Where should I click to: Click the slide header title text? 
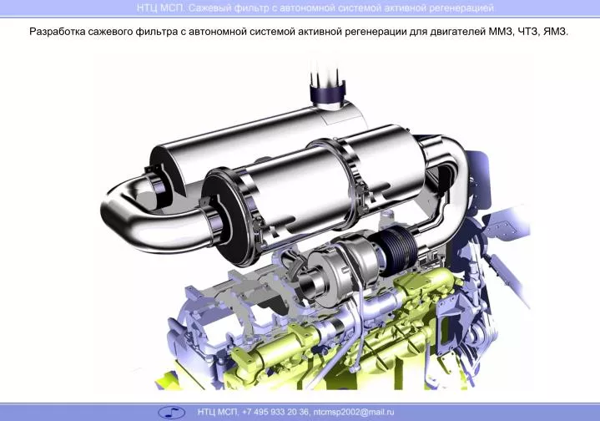click(x=315, y=8)
